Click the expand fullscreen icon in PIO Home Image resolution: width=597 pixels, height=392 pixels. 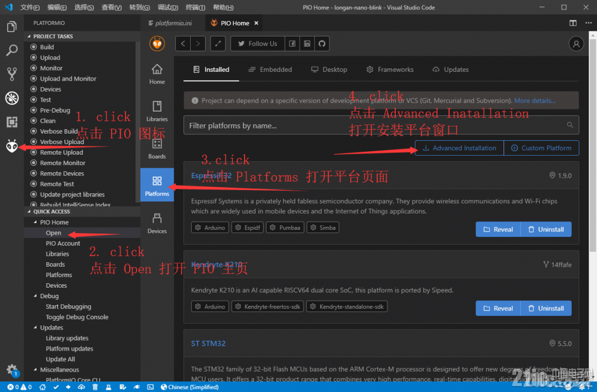[218, 44]
